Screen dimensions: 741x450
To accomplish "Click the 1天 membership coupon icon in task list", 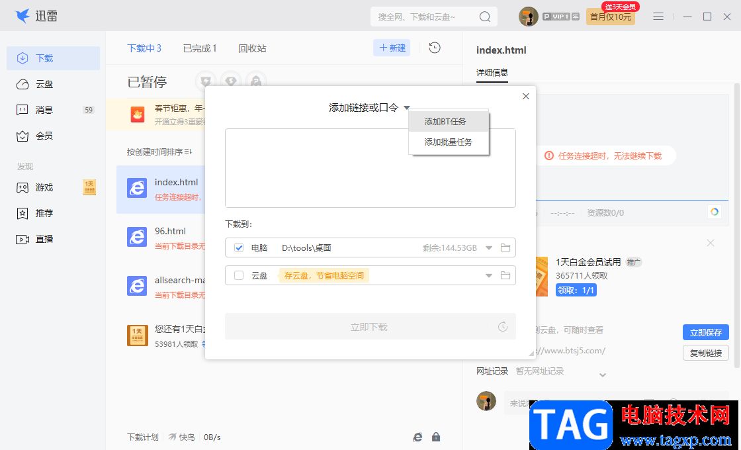I will coord(138,335).
